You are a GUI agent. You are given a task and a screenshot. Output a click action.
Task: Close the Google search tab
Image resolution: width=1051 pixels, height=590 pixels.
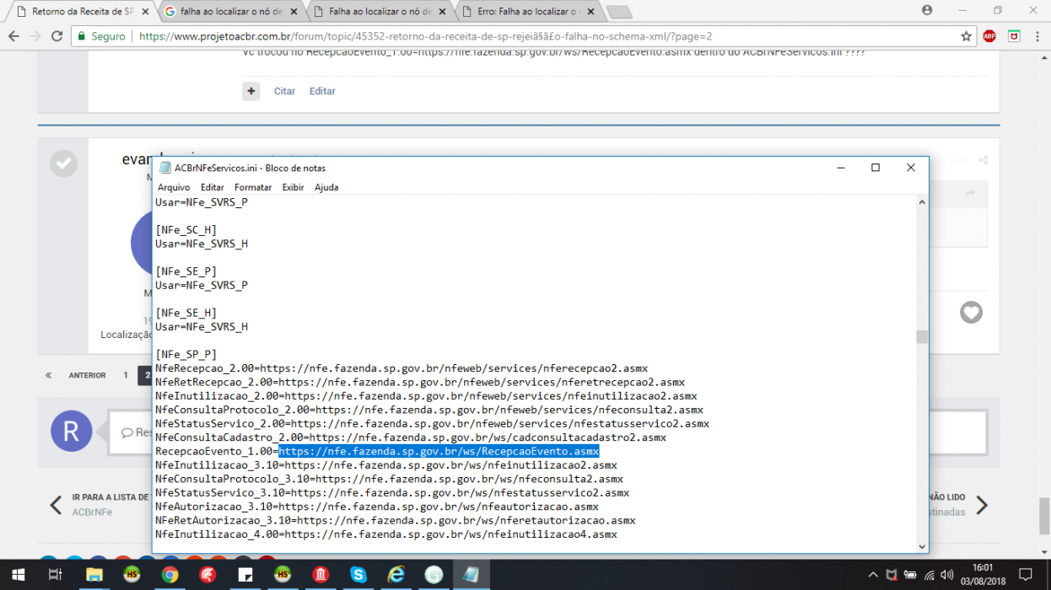pyautogui.click(x=293, y=12)
